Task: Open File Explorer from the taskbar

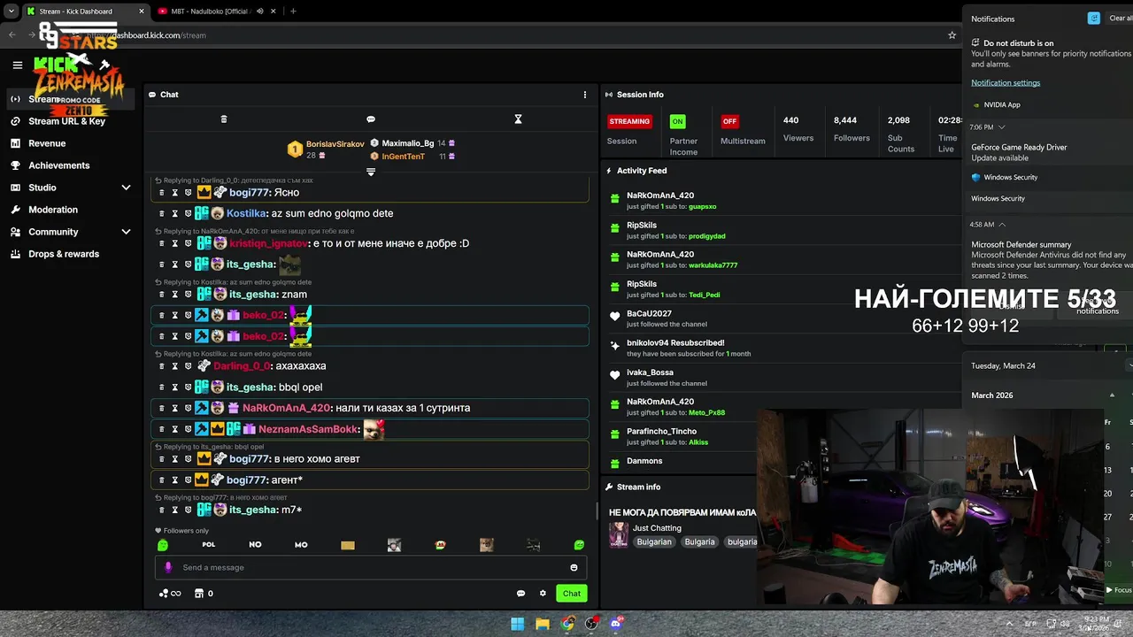Action: tap(543, 624)
